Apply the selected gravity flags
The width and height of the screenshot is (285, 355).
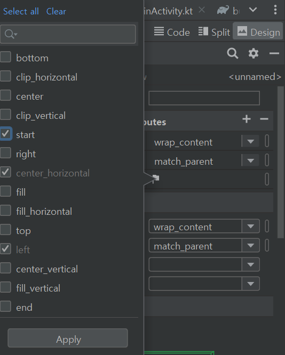[68, 338]
